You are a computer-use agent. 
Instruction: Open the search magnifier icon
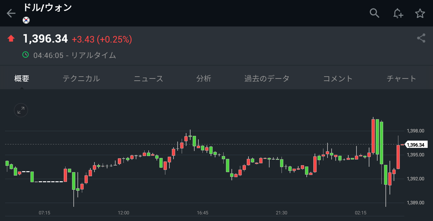click(x=374, y=13)
